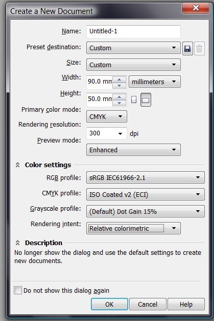
Task: Open the Size dropdown
Action: (x=133, y=65)
